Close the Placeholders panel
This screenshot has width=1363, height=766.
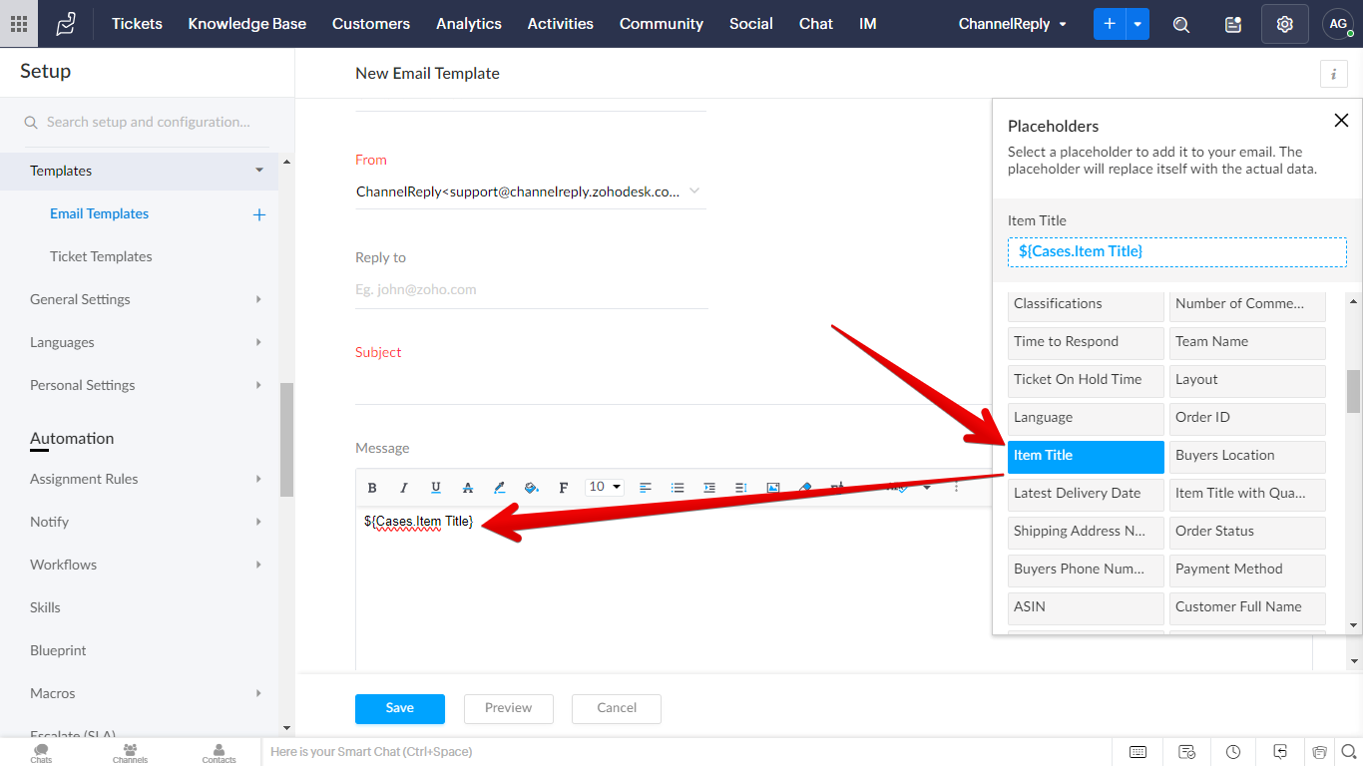pos(1341,121)
